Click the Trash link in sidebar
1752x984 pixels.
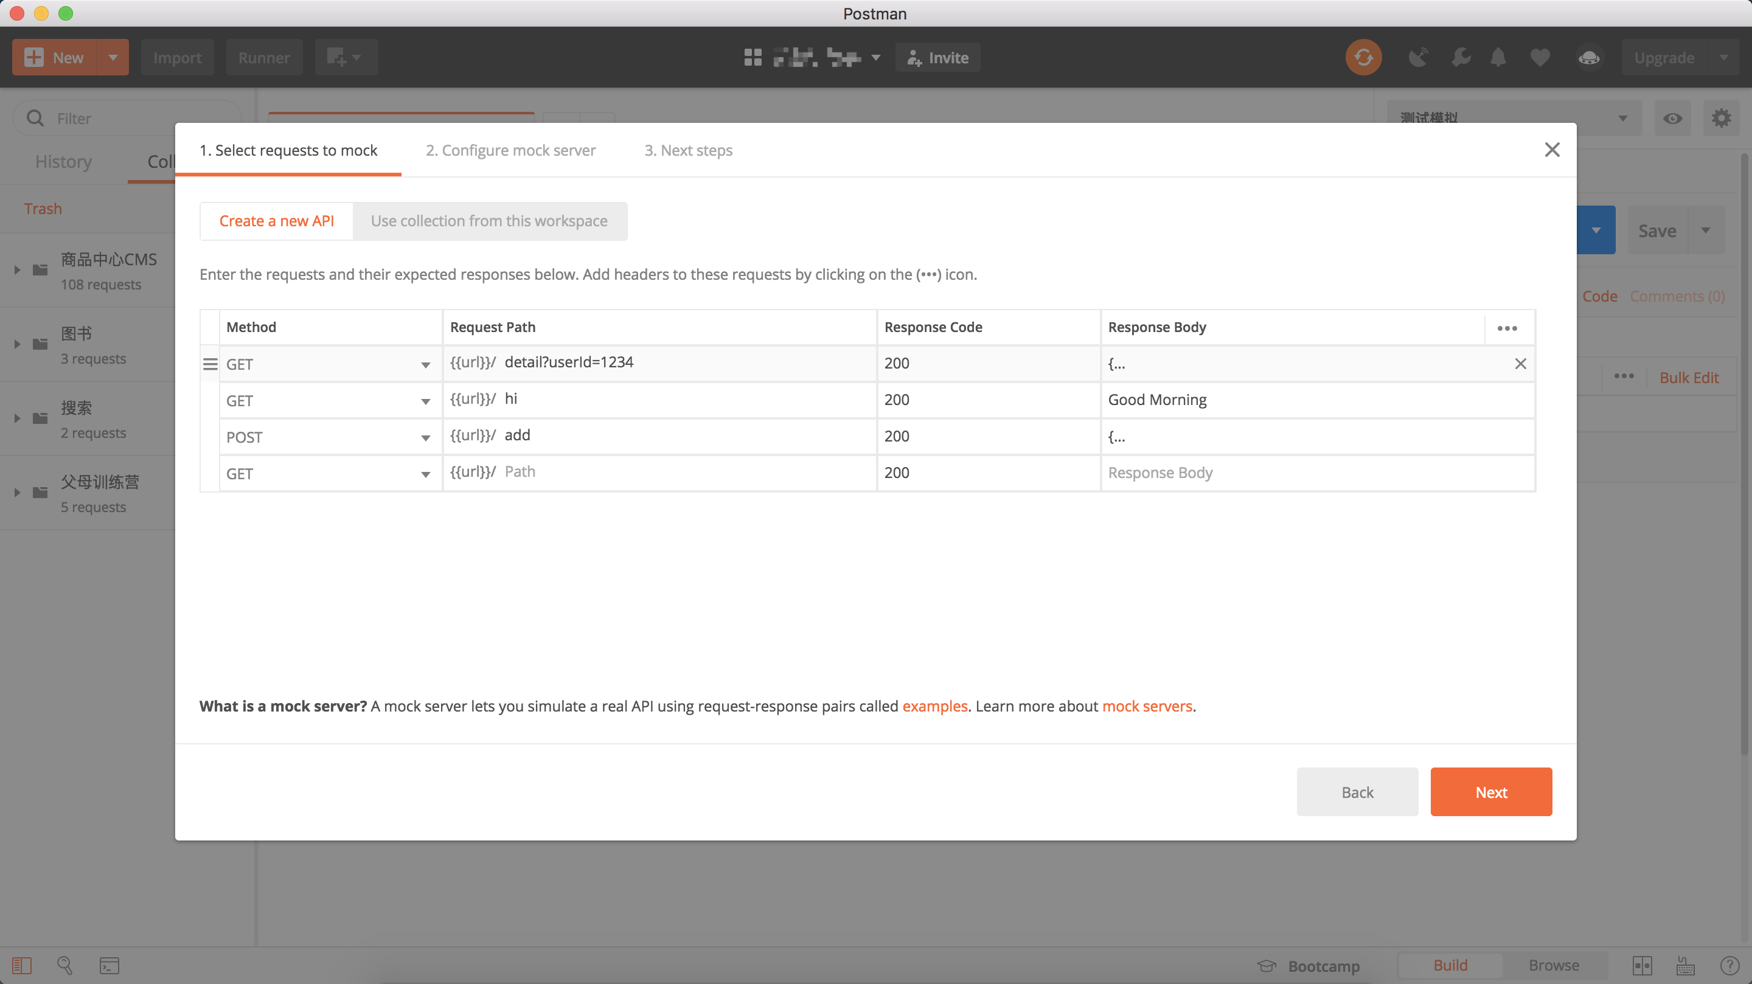coord(43,209)
